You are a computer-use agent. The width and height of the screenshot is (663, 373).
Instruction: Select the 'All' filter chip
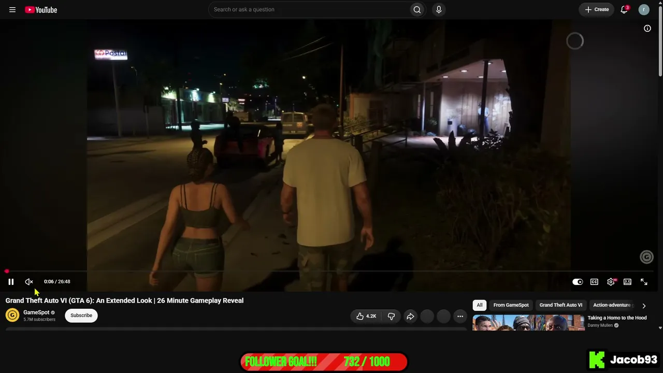tap(480, 305)
